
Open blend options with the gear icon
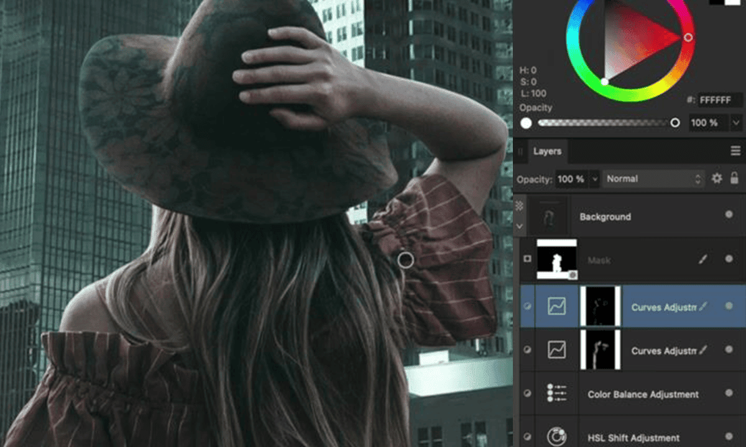[x=717, y=178]
